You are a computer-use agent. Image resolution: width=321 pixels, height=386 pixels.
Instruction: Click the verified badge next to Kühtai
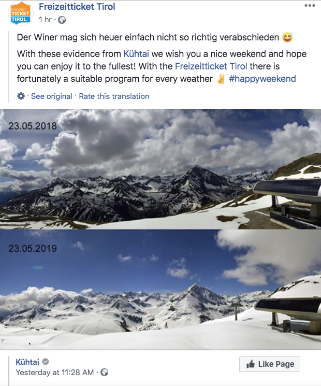46,362
